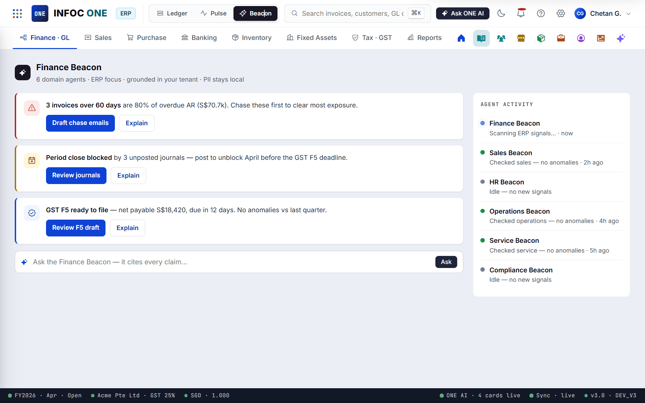Select Finance Beacon agent activity row

pos(551,128)
